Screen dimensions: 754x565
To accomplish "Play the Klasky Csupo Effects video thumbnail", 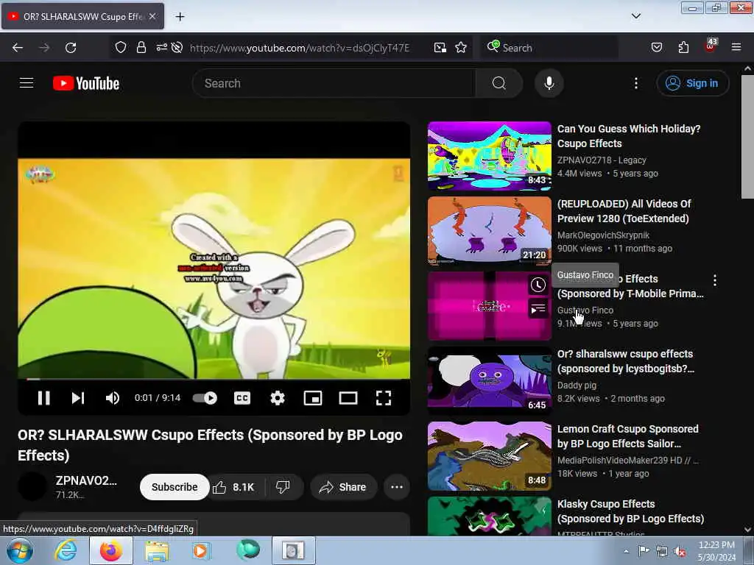I will click(x=489, y=516).
